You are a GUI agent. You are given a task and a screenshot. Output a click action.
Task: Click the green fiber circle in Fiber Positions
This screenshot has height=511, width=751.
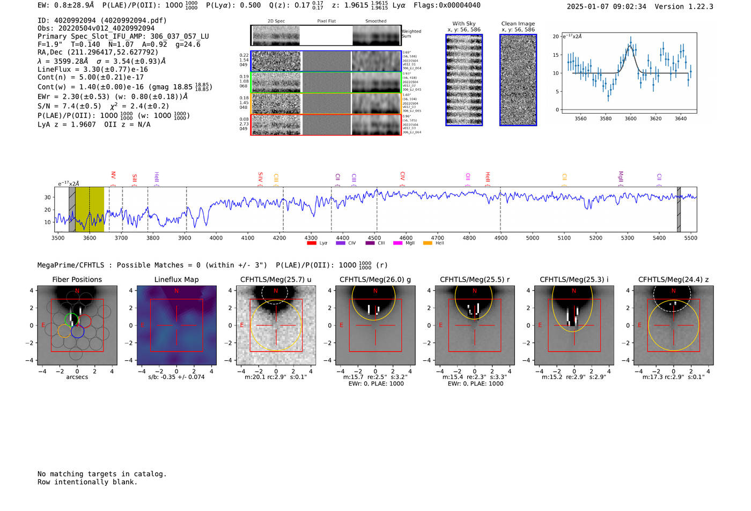[x=71, y=320]
